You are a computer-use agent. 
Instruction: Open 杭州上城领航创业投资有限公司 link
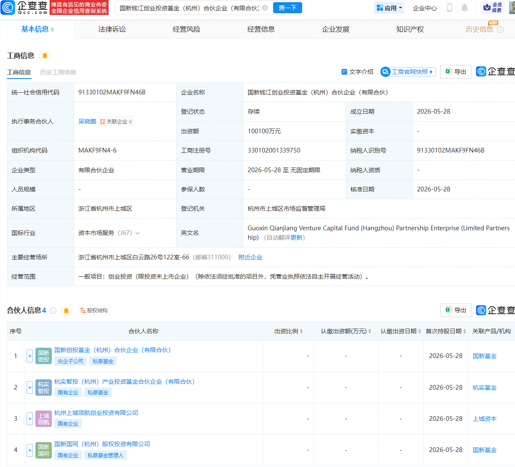click(96, 413)
